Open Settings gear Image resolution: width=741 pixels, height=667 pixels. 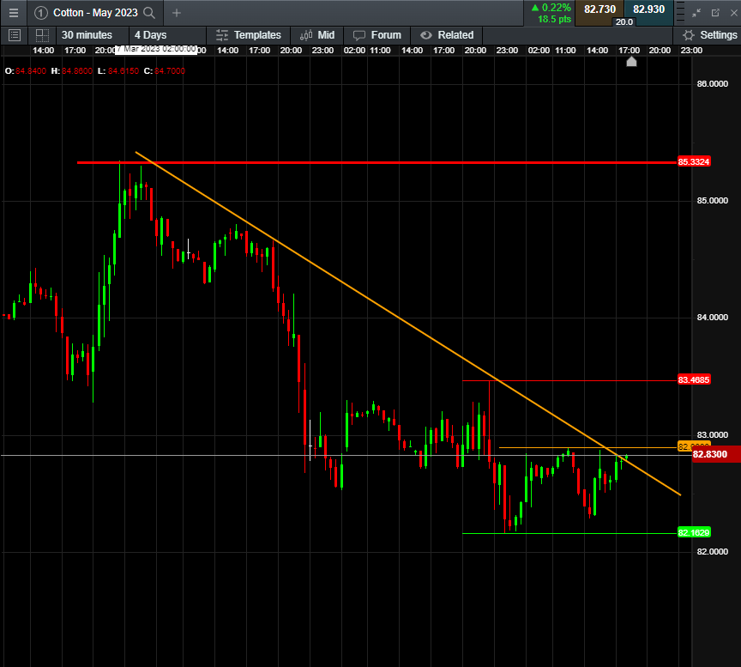pyautogui.click(x=709, y=35)
